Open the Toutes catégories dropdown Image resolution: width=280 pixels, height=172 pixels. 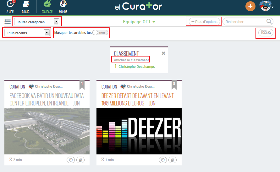point(36,22)
